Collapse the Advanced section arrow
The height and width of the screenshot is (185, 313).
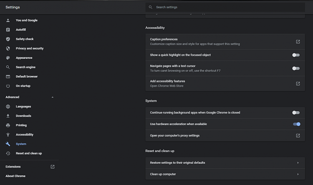click(x=52, y=97)
